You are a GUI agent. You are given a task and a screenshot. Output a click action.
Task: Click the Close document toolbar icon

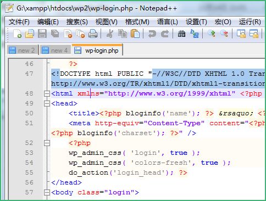coord(68,33)
